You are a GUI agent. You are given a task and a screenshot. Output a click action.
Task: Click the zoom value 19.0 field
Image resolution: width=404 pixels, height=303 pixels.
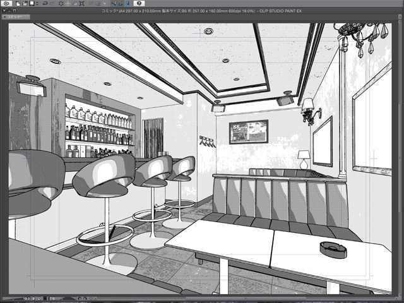pos(27,299)
